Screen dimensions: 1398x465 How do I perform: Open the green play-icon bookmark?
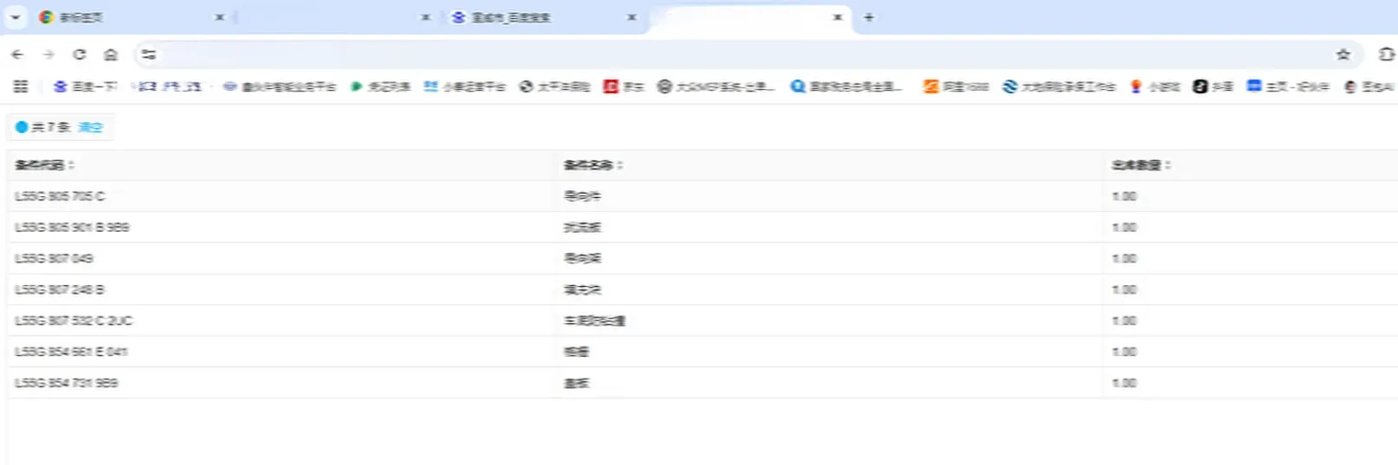[380, 86]
